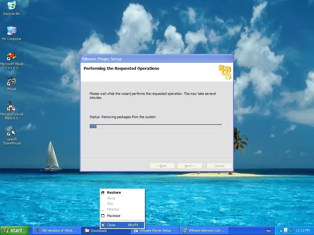Click the disabled Next button in setup
Viewport: 314px width, 235px height.
tap(190, 166)
